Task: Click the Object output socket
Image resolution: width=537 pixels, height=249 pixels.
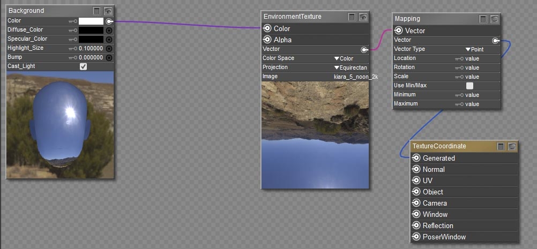Action: pyautogui.click(x=416, y=192)
